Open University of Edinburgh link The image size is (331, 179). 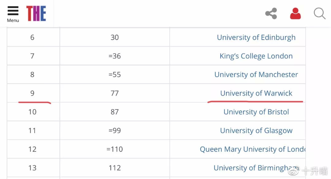point(256,38)
